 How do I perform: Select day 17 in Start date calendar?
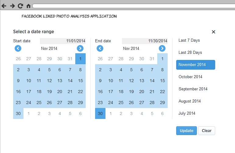point(29,92)
